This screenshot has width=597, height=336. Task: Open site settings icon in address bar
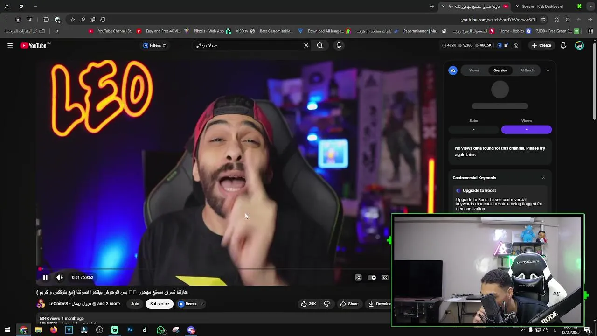543,20
